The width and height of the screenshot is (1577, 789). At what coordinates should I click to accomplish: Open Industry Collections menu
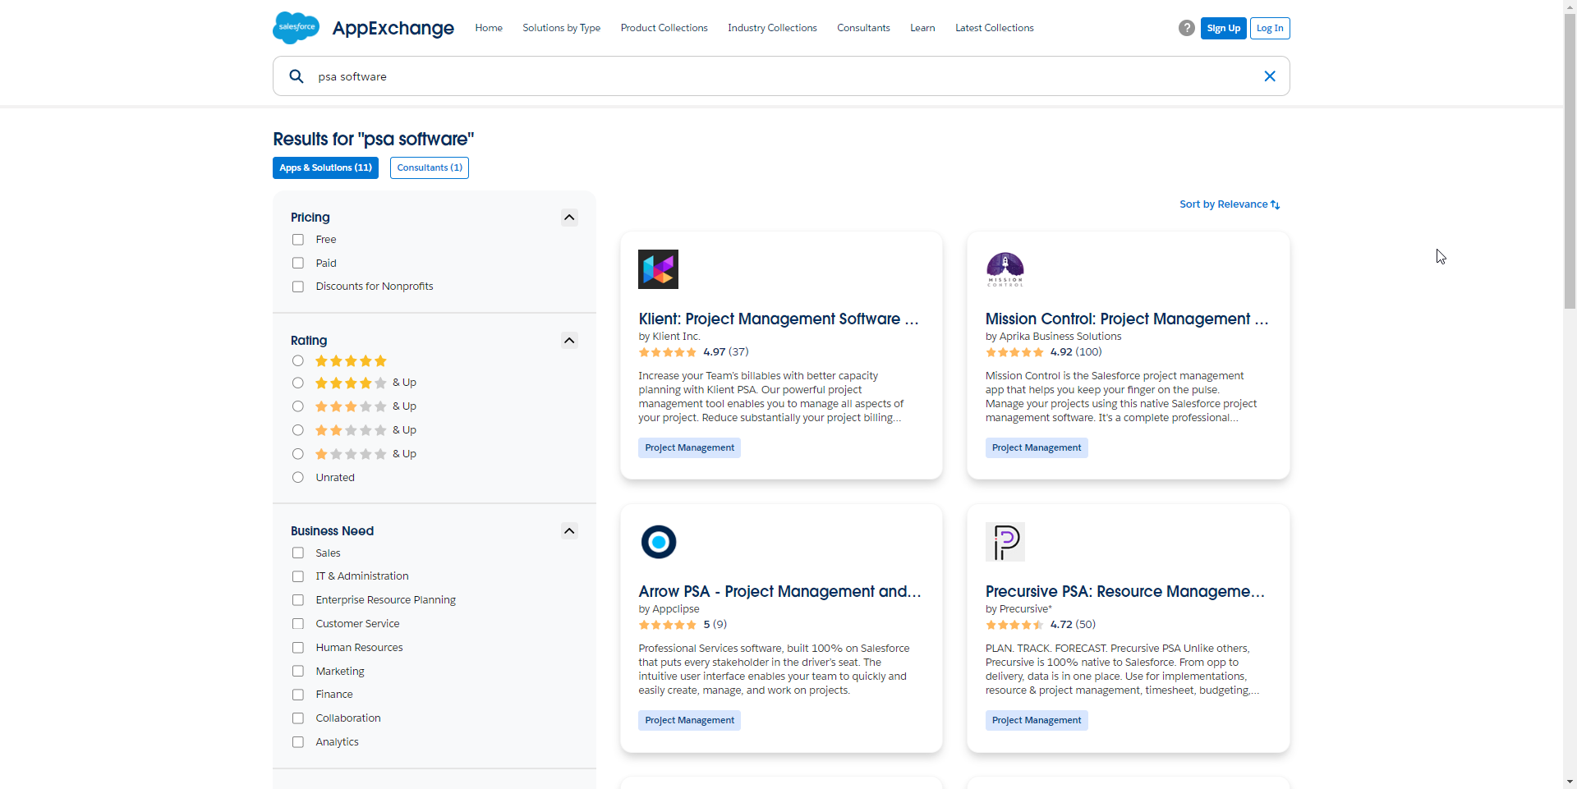pyautogui.click(x=772, y=28)
